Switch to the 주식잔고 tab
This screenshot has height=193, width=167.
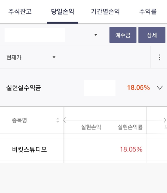[x=20, y=12]
